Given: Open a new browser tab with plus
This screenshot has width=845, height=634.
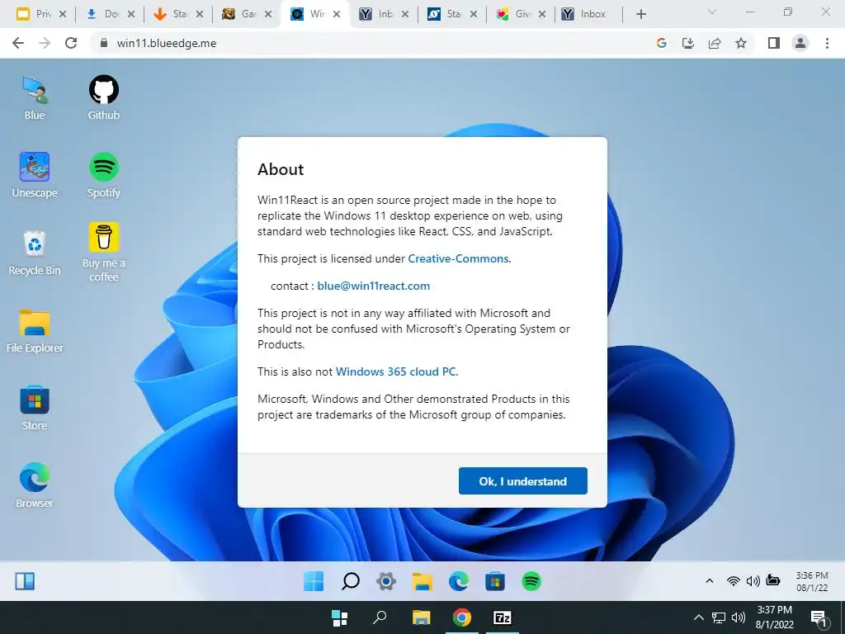Looking at the screenshot, I should [x=640, y=14].
